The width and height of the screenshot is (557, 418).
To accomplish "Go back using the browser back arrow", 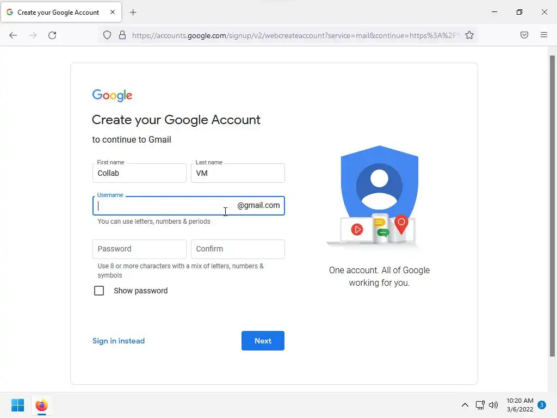I will point(13,35).
